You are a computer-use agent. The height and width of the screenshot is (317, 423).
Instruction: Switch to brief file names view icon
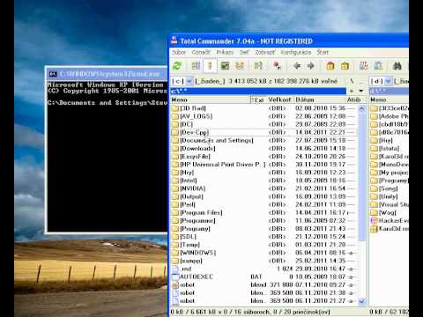coord(196,66)
